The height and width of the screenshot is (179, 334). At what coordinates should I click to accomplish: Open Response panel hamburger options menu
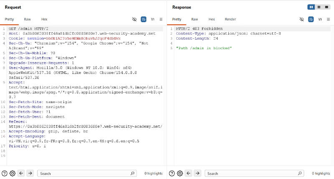pyautogui.click(x=329, y=19)
